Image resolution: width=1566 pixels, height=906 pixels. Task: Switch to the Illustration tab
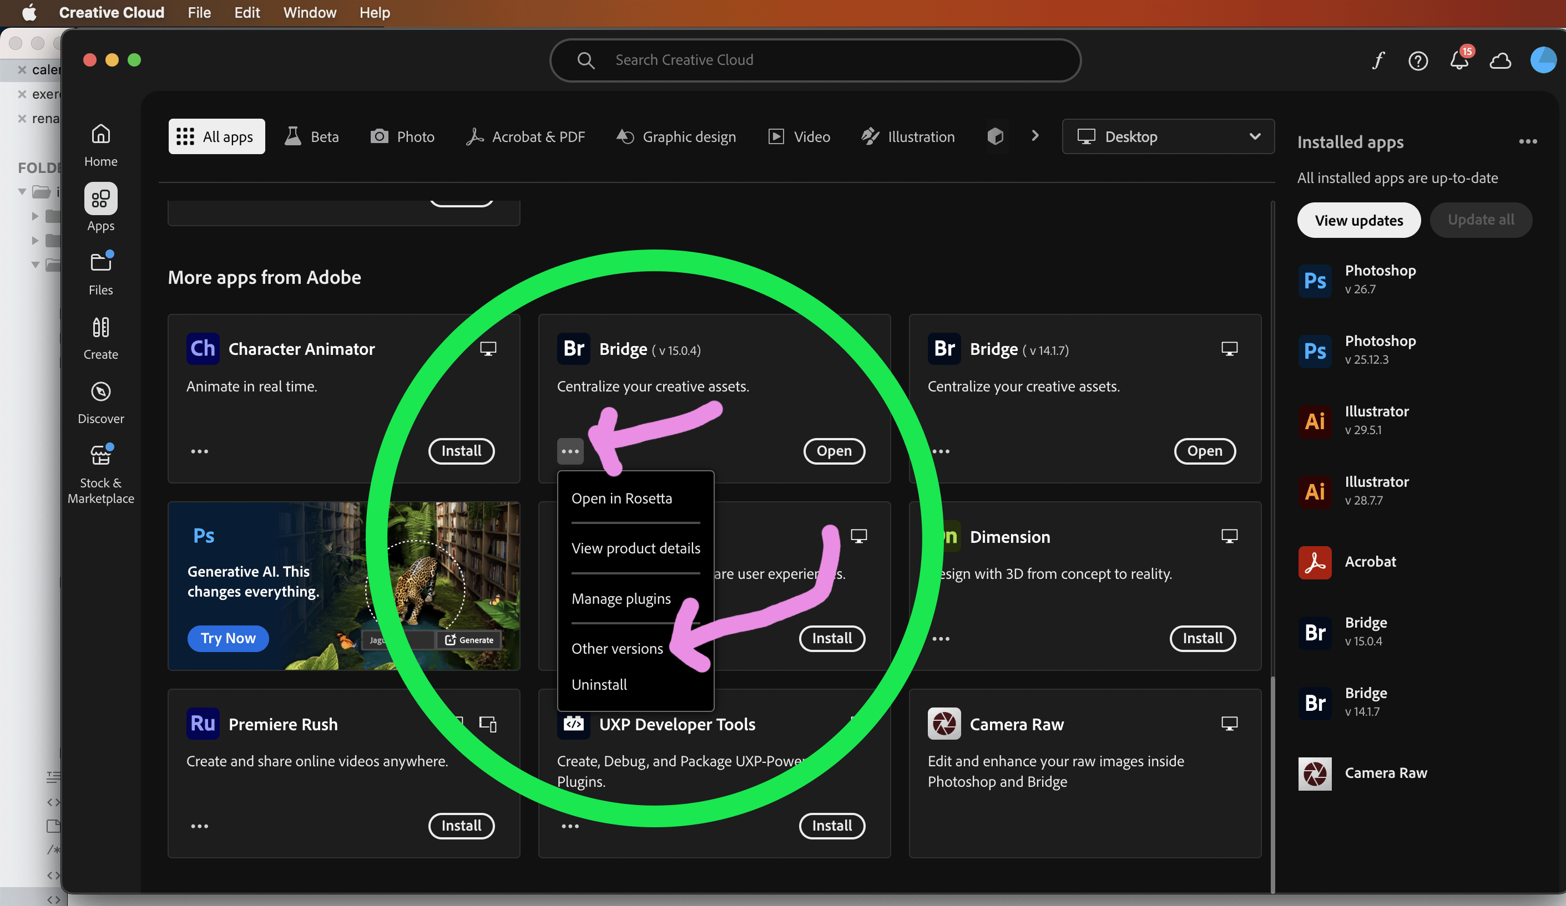coord(908,136)
